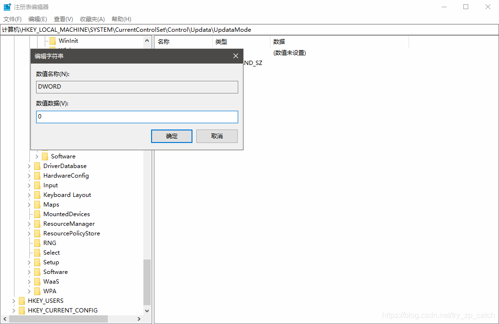Expand the Setup key
The width and height of the screenshot is (499, 324).
(x=29, y=262)
